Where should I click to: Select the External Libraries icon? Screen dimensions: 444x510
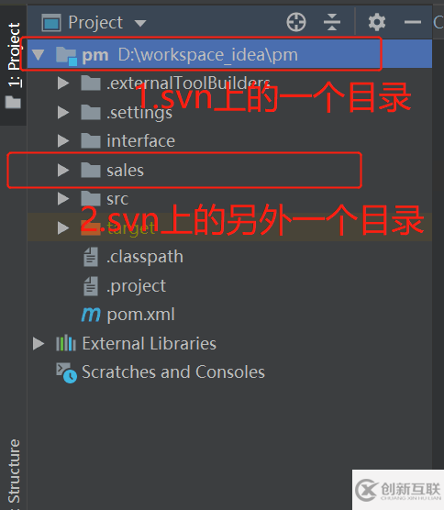[66, 343]
